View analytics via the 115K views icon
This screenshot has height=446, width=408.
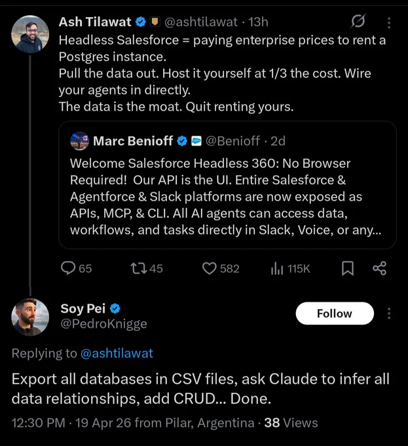tap(277, 268)
